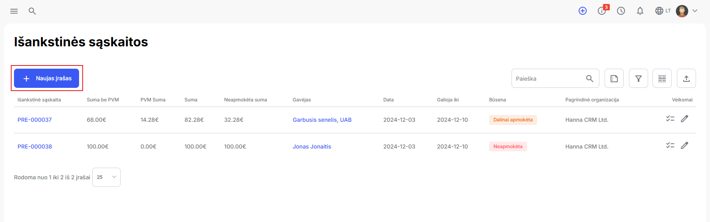
Task: Click the Naujas įrašas button
Action: [46, 78]
